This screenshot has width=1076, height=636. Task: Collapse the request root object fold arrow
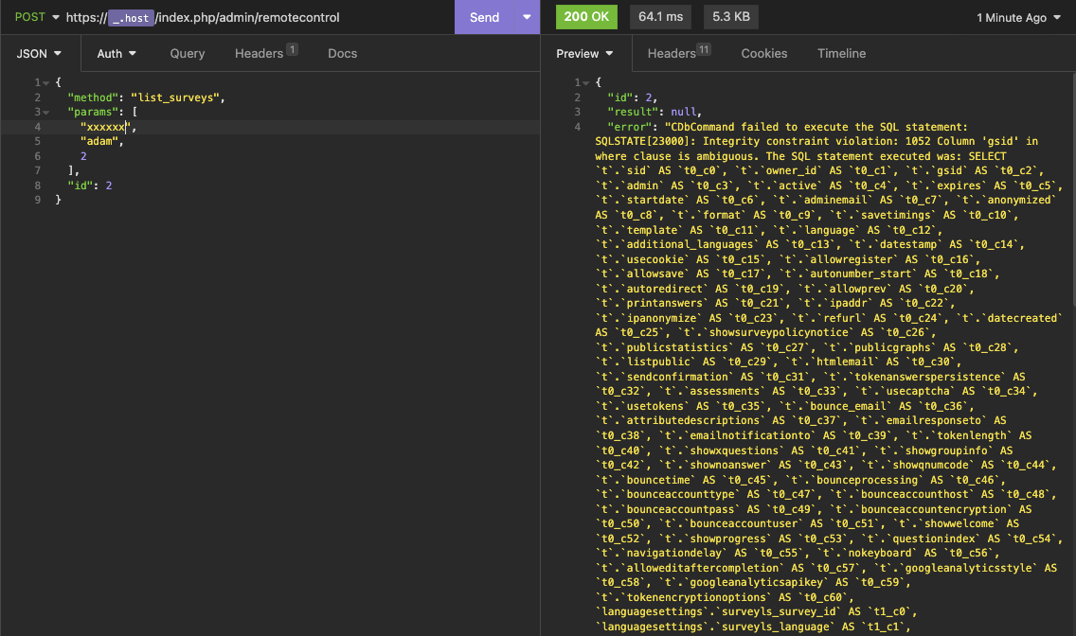point(45,82)
